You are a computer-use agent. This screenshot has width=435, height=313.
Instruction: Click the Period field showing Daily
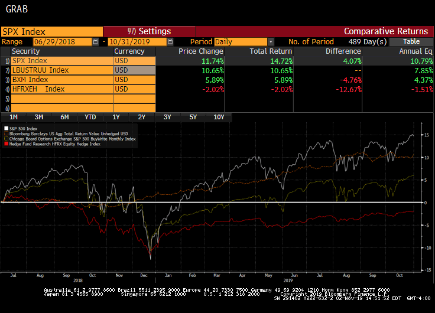pos(241,42)
